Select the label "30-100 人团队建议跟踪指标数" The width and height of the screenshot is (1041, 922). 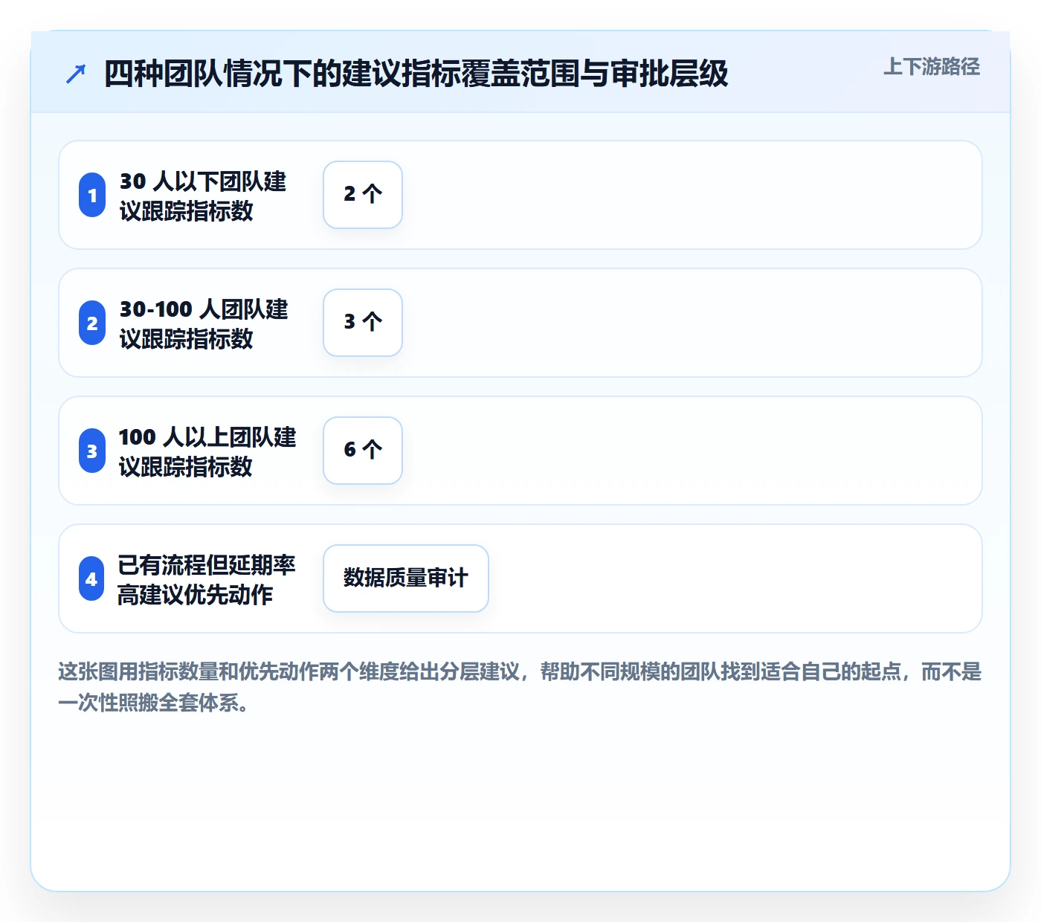(x=204, y=323)
